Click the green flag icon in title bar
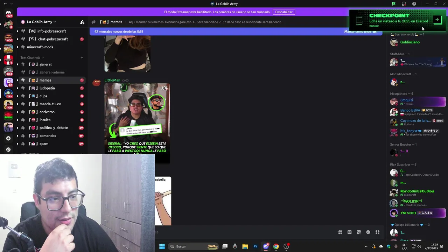Screen dimensions: 448x252 (x=394, y=4)
